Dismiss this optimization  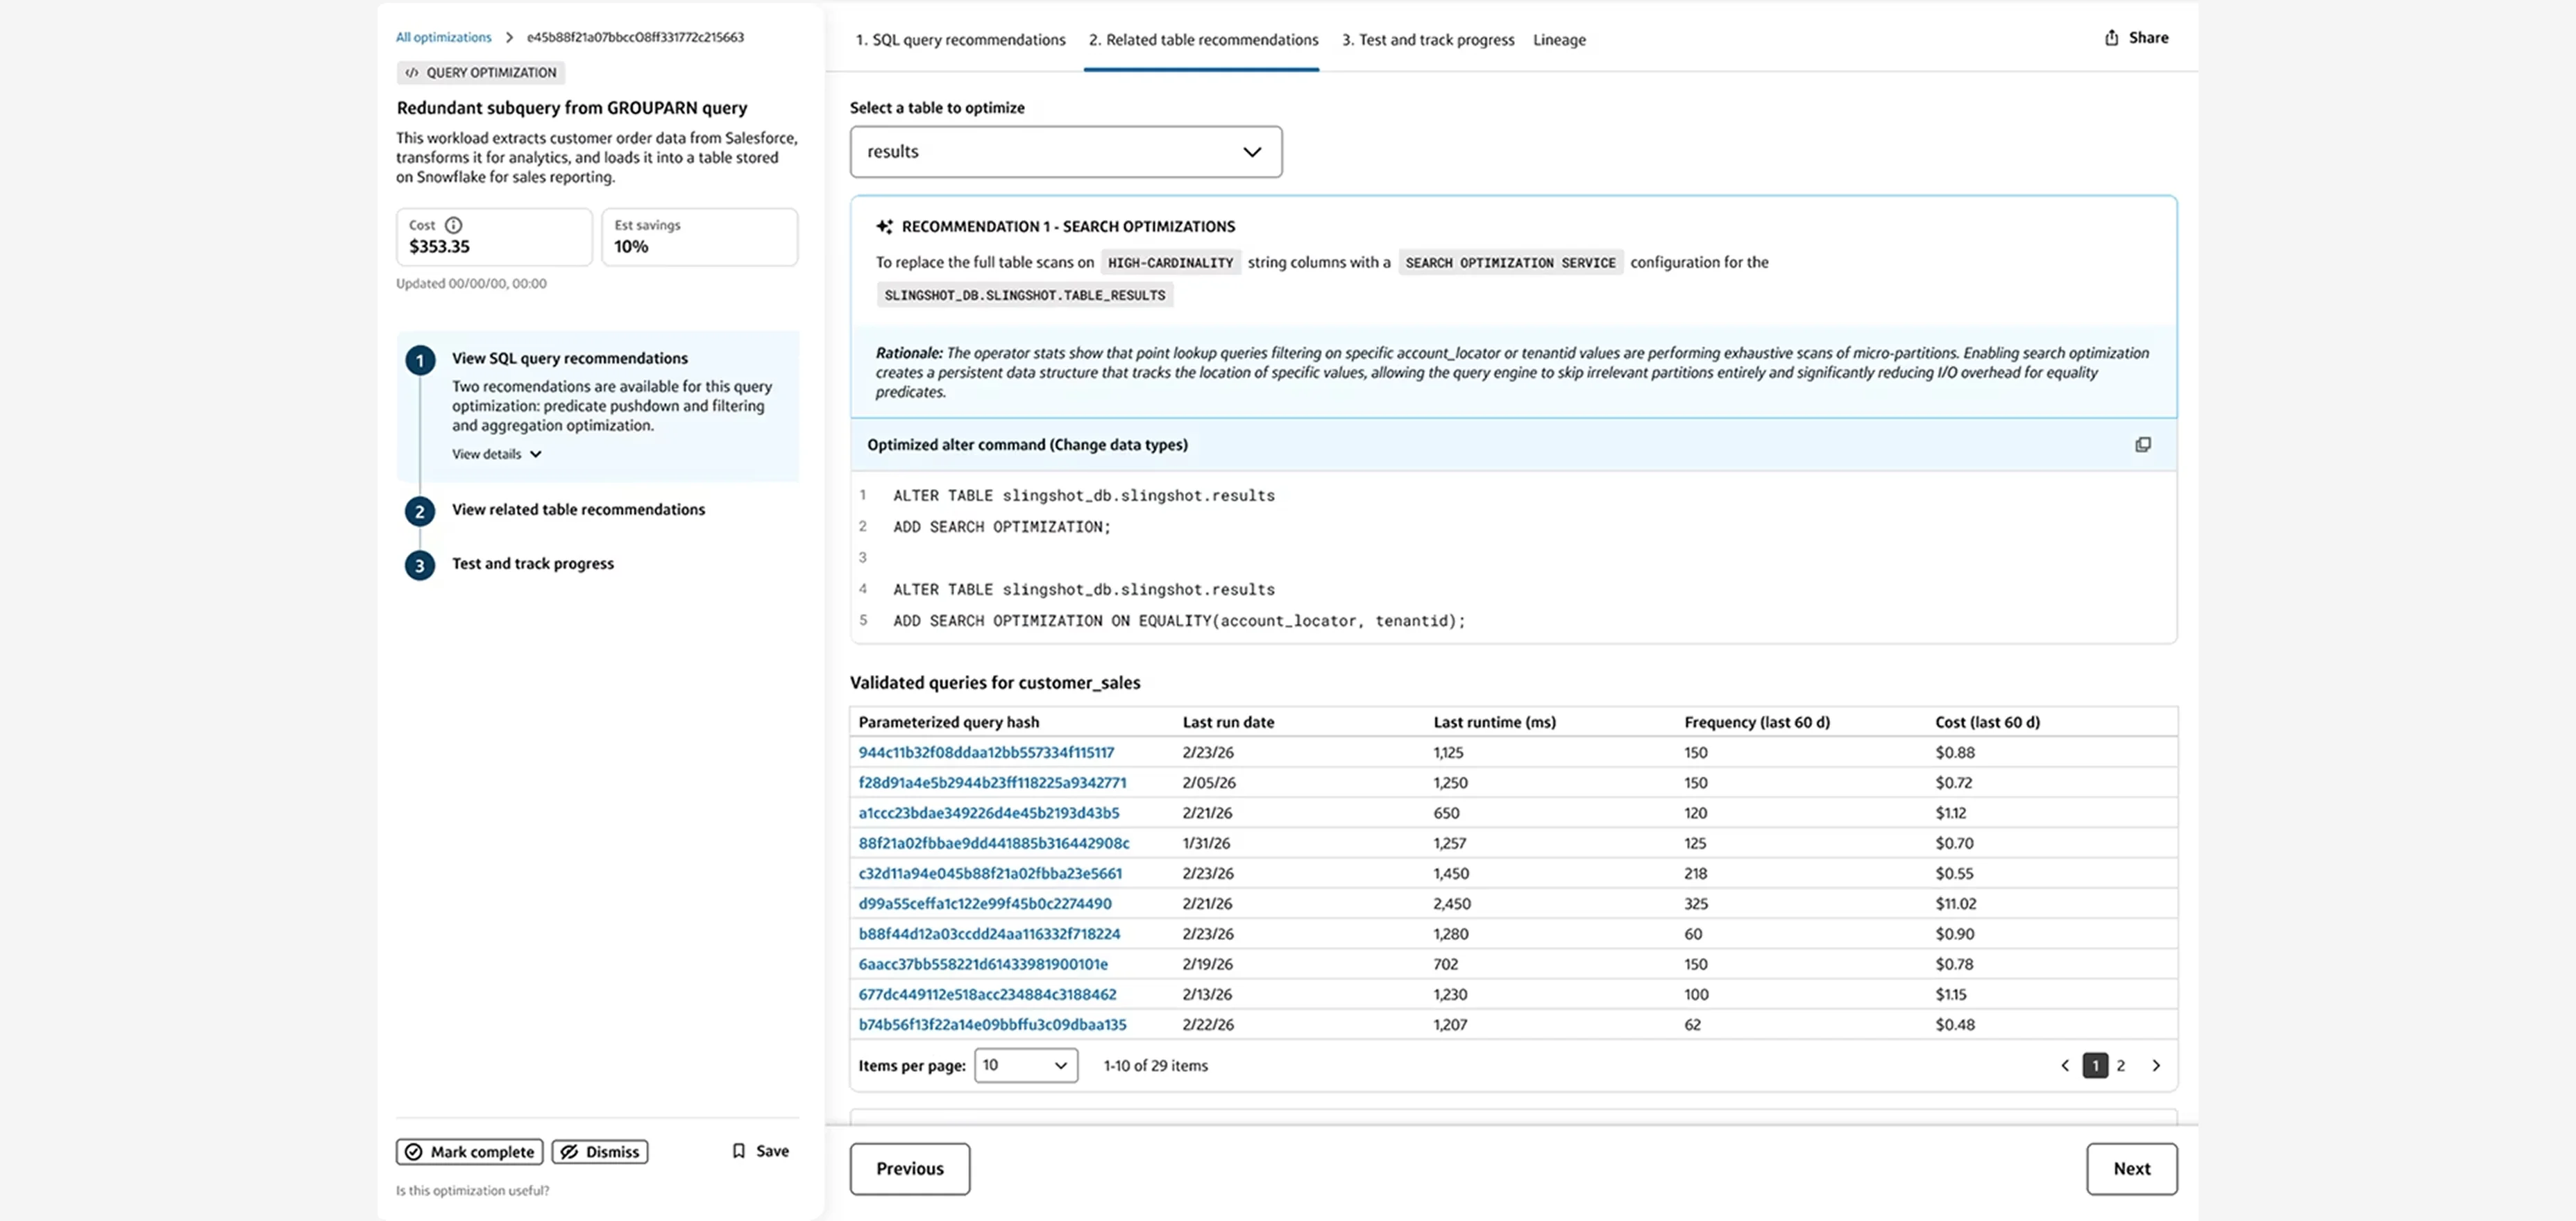[x=600, y=1152]
